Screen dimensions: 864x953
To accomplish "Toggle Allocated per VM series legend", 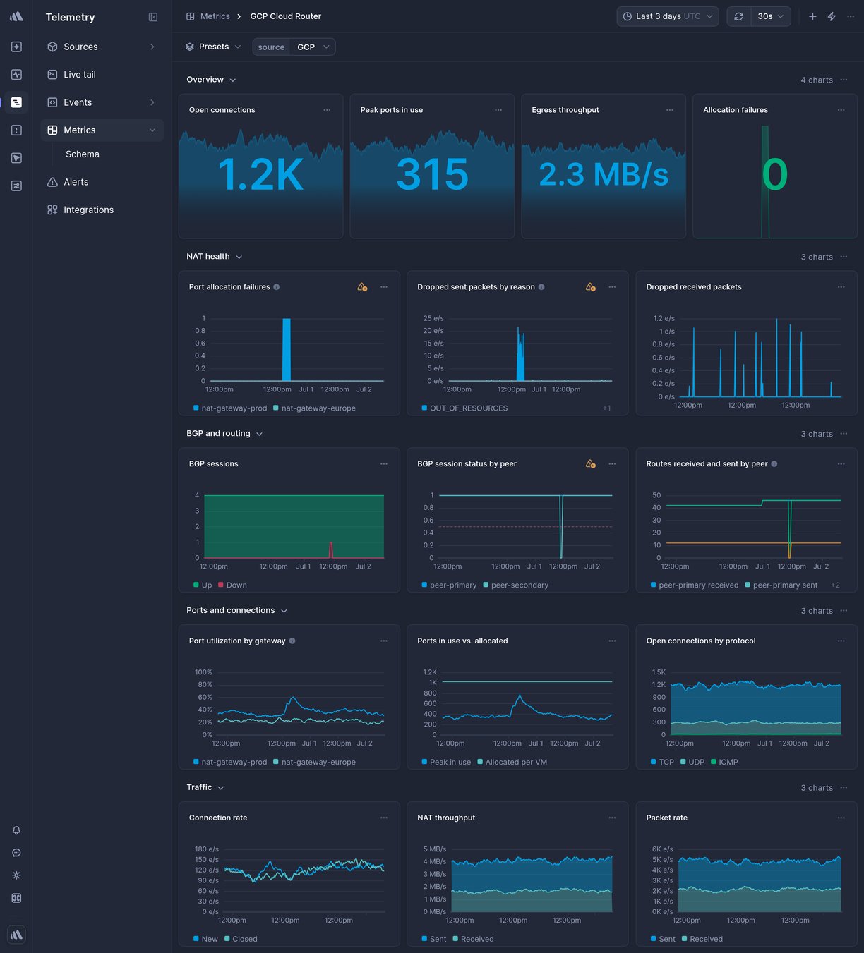I will [x=512, y=763].
